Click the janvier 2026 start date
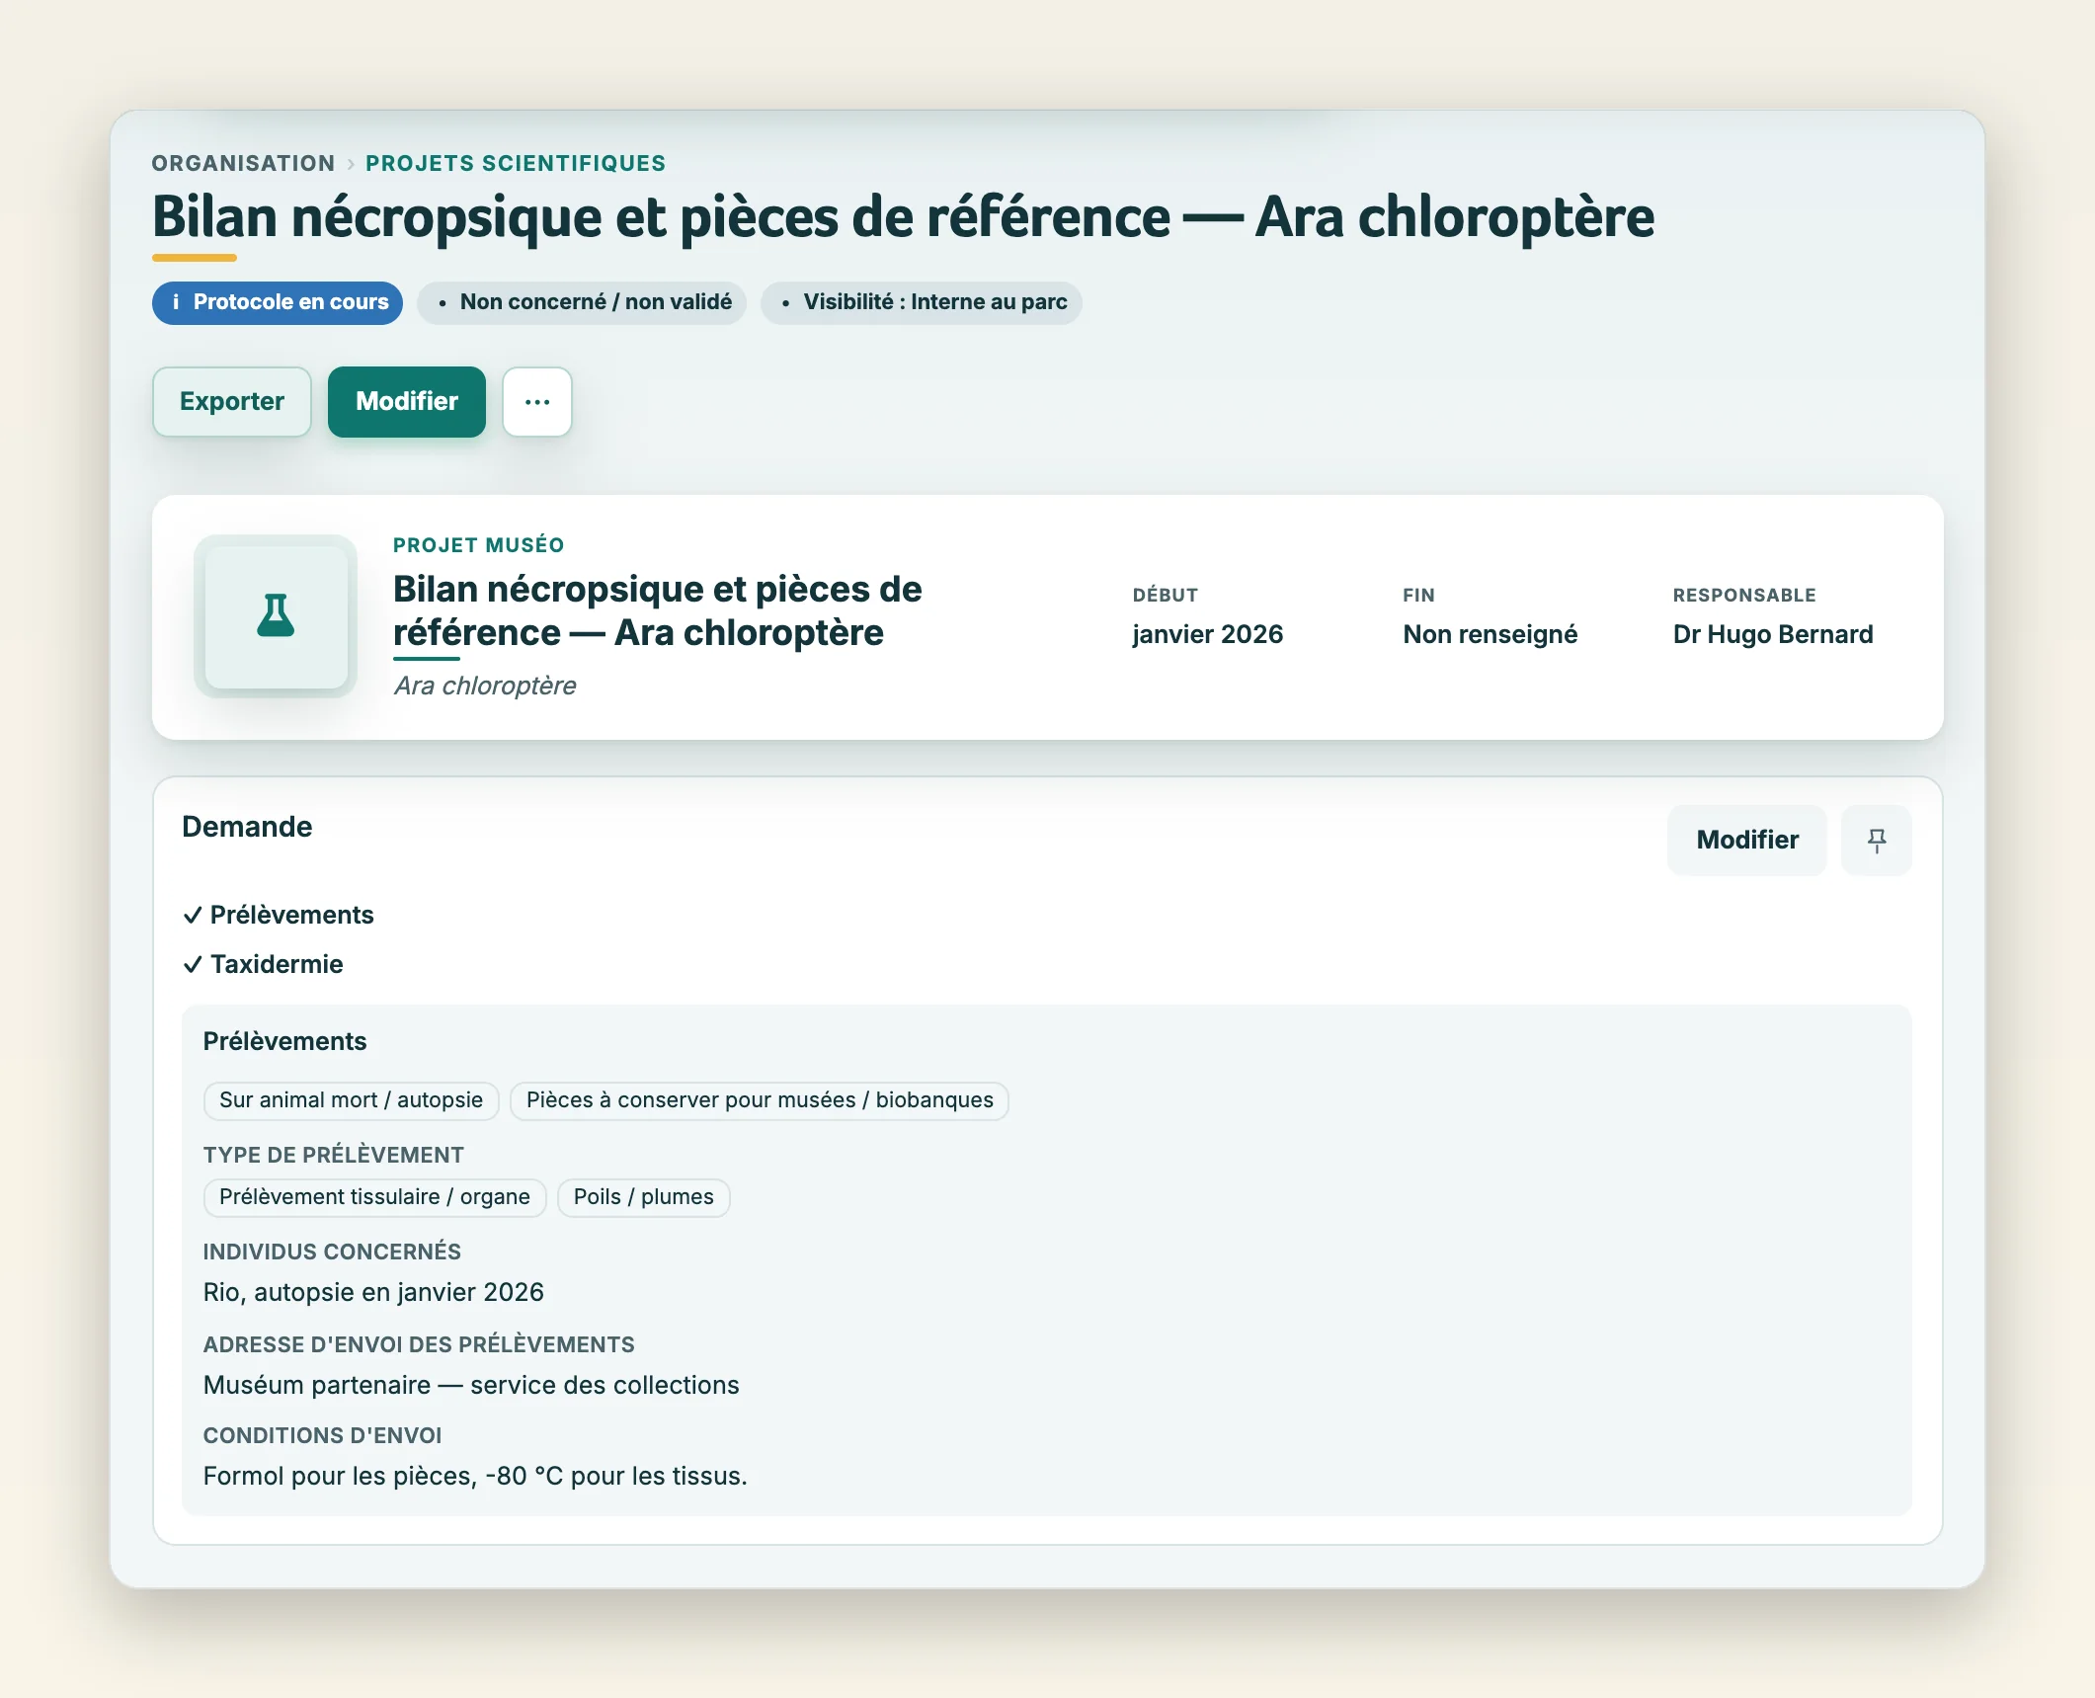 [1208, 634]
